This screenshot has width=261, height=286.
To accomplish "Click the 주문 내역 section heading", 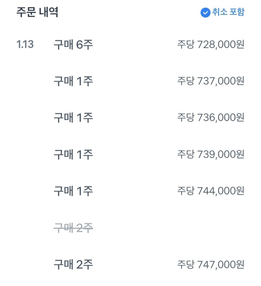I will (37, 12).
